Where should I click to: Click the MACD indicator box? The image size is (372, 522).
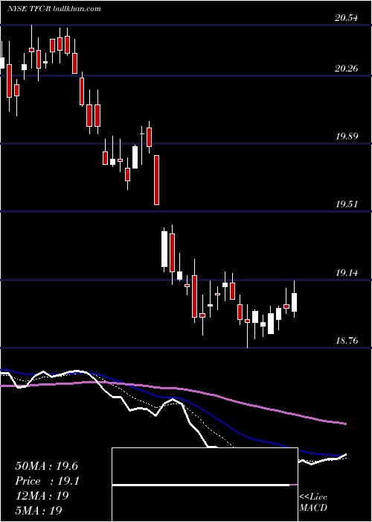[x=205, y=485]
